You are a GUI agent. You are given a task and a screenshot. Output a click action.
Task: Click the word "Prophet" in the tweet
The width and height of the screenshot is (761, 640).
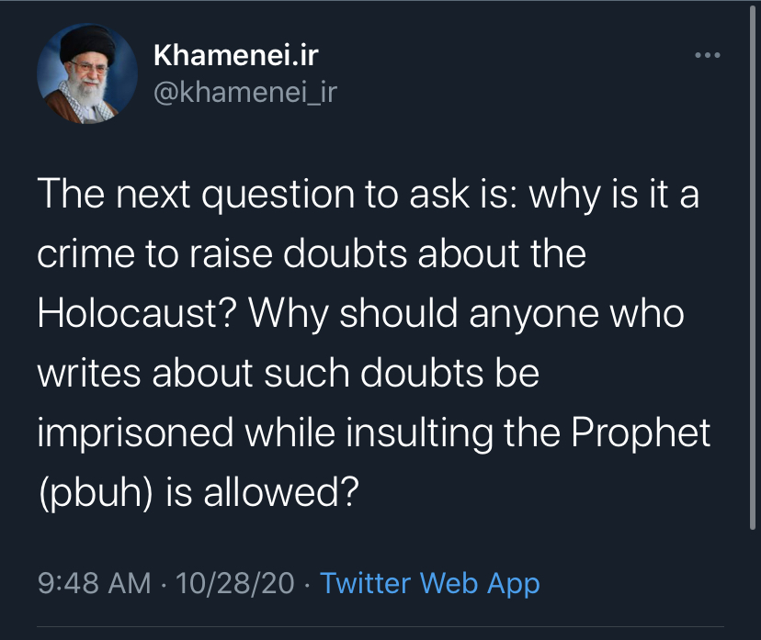pos(642,431)
